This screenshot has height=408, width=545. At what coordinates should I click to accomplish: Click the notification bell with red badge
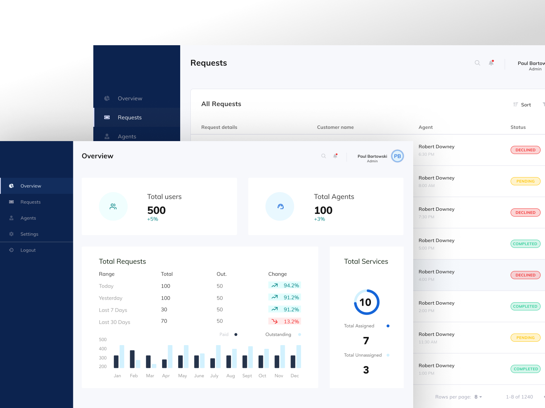point(334,156)
